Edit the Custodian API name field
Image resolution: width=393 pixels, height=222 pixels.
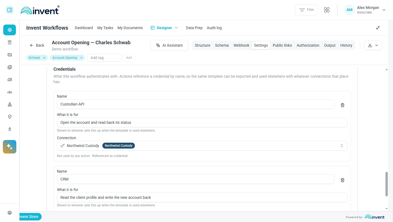196,104
